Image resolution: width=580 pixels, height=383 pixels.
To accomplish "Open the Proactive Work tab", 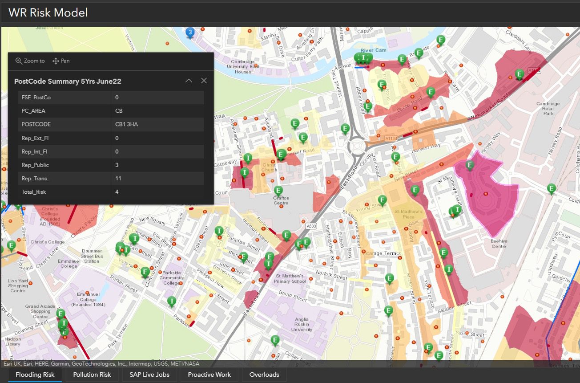I will click(209, 375).
